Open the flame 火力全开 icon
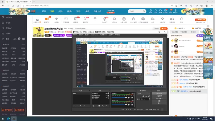 (105, 19)
